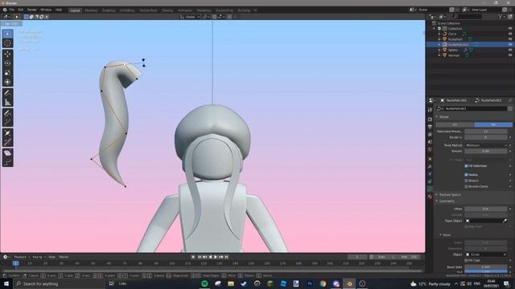Activate the Scale tool
The height and width of the screenshot is (289, 515).
point(7,73)
